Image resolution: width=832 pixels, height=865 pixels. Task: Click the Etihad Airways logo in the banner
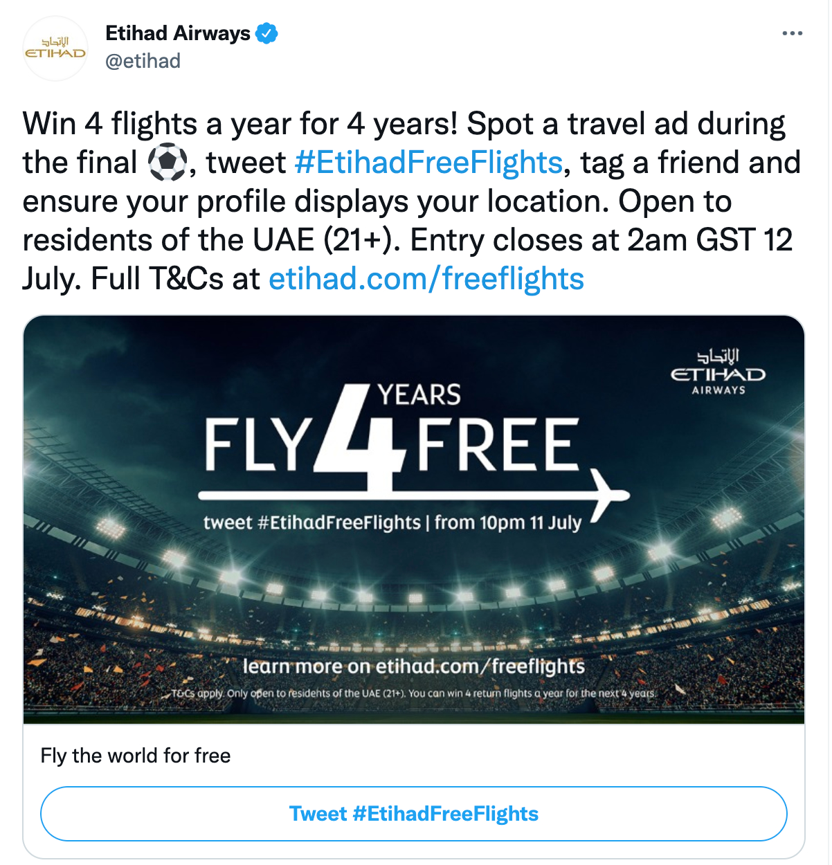tap(718, 372)
